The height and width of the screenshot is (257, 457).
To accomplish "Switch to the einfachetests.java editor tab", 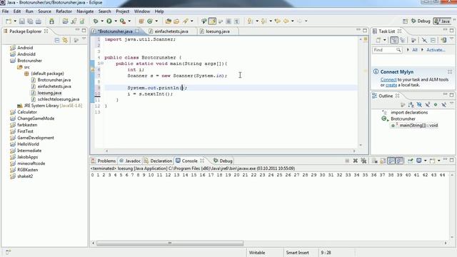I will pyautogui.click(x=171, y=31).
